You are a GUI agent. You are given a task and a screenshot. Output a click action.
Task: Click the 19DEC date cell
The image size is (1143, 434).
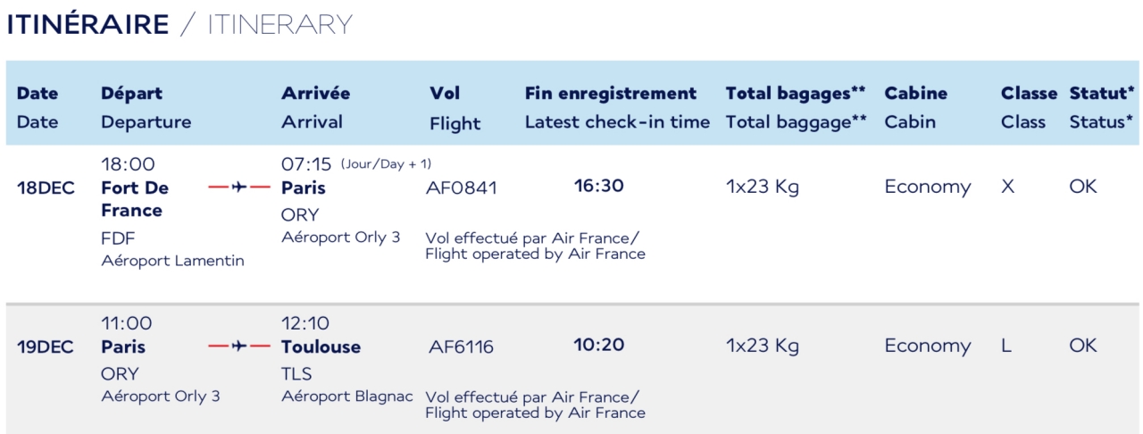pos(46,346)
